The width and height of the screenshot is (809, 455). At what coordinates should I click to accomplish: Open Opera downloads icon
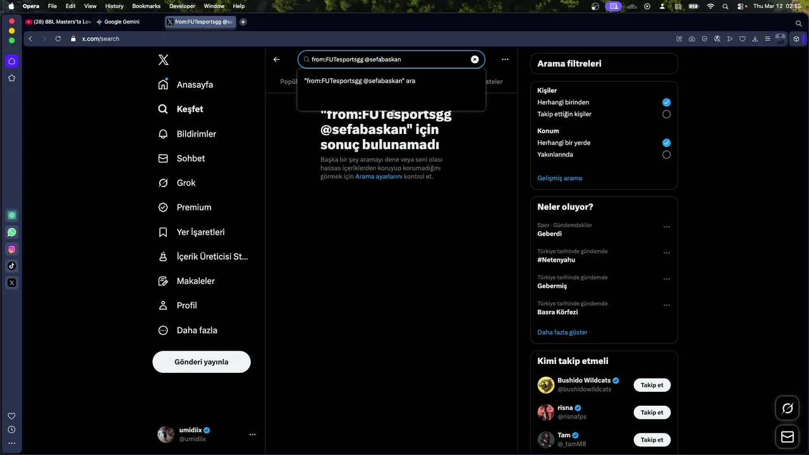755,39
